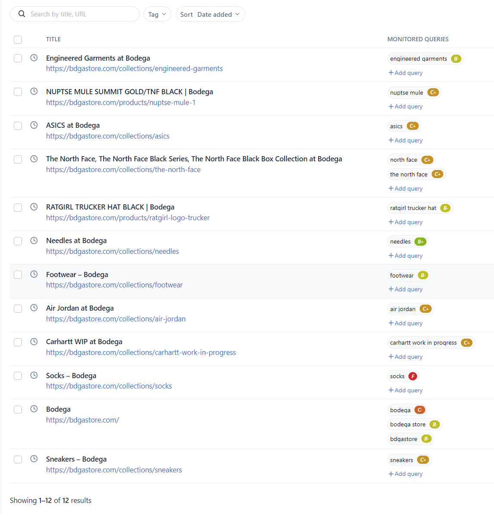Check the Carhartt WIP at Bodega row
This screenshot has width=494, height=518.
coord(18,342)
